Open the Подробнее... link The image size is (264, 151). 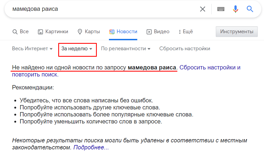coord(91,147)
